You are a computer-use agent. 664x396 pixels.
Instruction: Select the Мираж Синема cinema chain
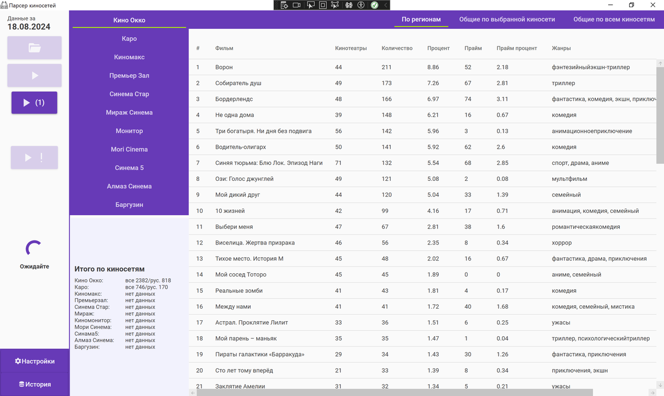[129, 112]
